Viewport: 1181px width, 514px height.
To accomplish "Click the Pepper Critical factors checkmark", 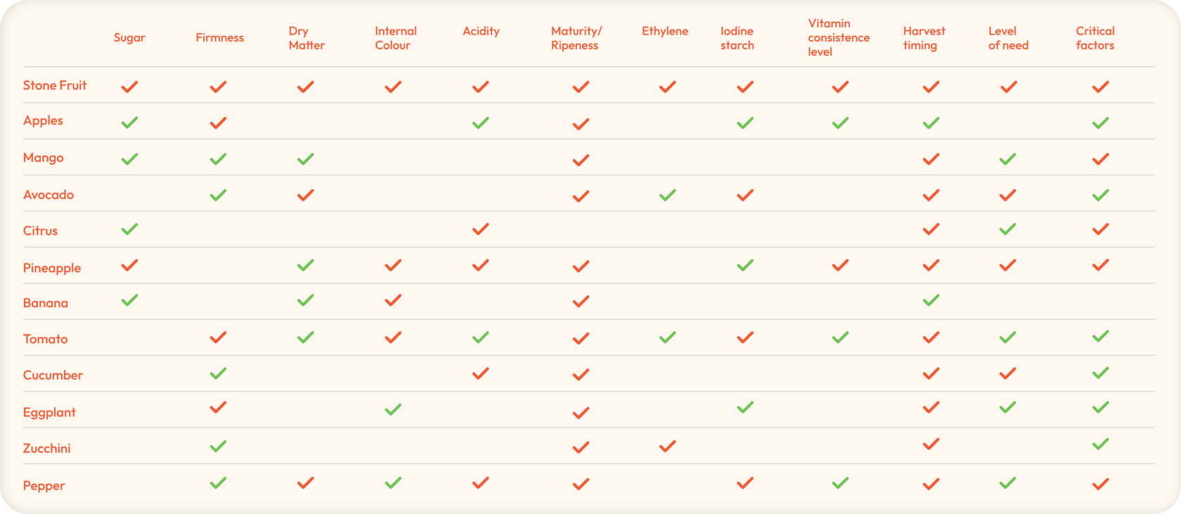I will tap(1100, 484).
